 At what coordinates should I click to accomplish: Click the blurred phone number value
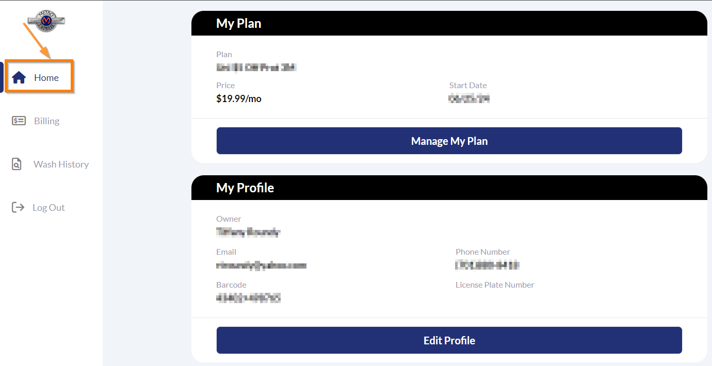487,265
